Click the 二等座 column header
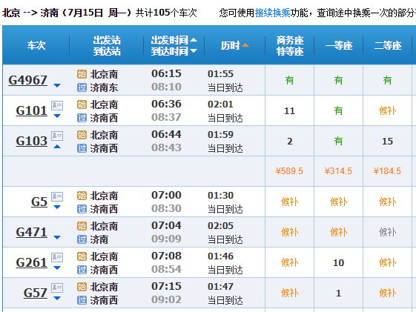The image size is (416, 312). pos(388,46)
